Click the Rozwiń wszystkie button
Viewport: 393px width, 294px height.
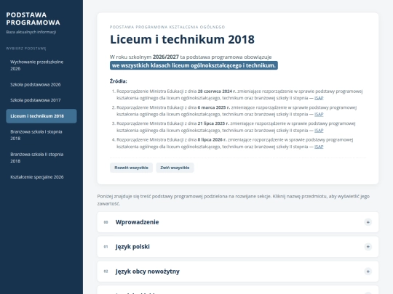(131, 168)
